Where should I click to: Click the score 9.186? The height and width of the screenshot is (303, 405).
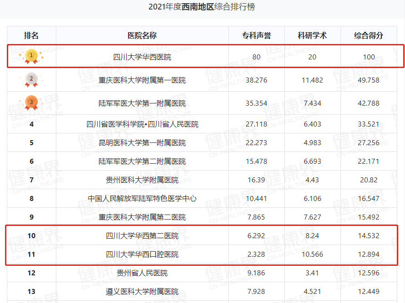click(x=256, y=273)
